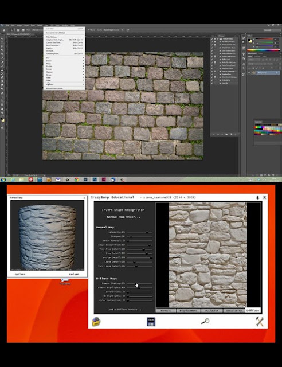Click the Windows Start orb
Image resolution: width=282 pixels, height=367 pixels.
coord(3,179)
